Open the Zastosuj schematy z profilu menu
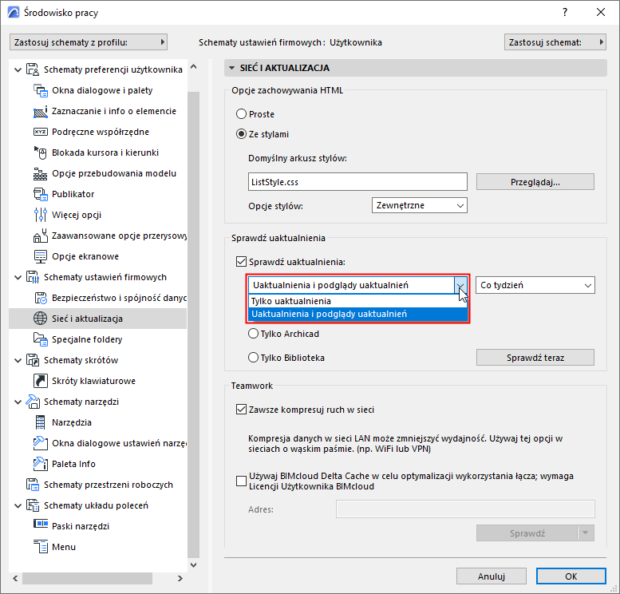 [89, 42]
